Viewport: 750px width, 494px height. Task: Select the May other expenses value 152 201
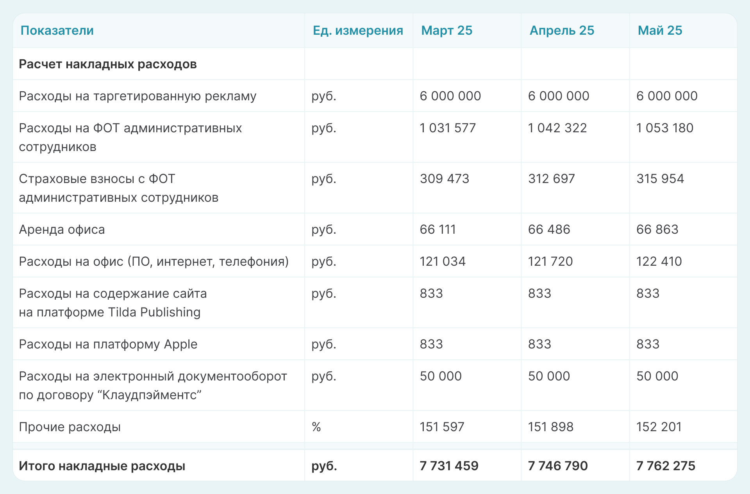(659, 427)
